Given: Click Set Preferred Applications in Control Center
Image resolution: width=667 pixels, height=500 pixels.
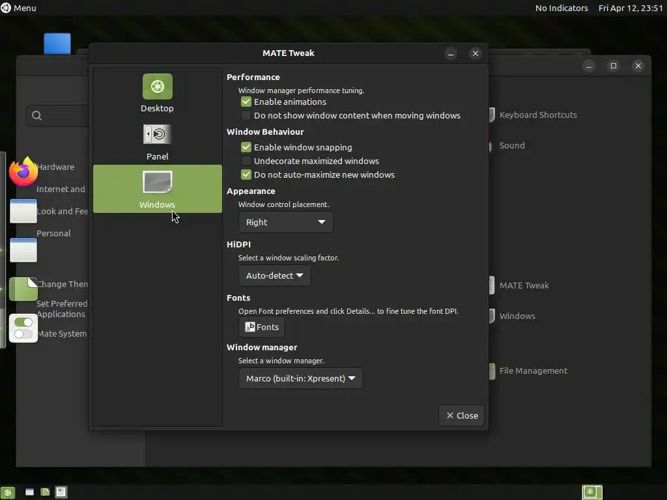Looking at the screenshot, I should click(x=62, y=309).
